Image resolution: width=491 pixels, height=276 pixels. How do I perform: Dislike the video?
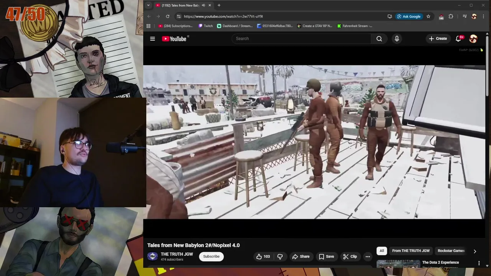(280, 256)
